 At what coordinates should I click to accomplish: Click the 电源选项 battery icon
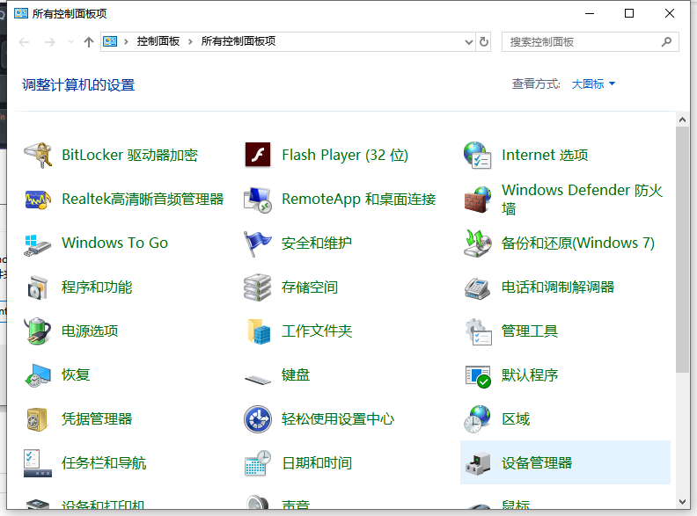38,331
